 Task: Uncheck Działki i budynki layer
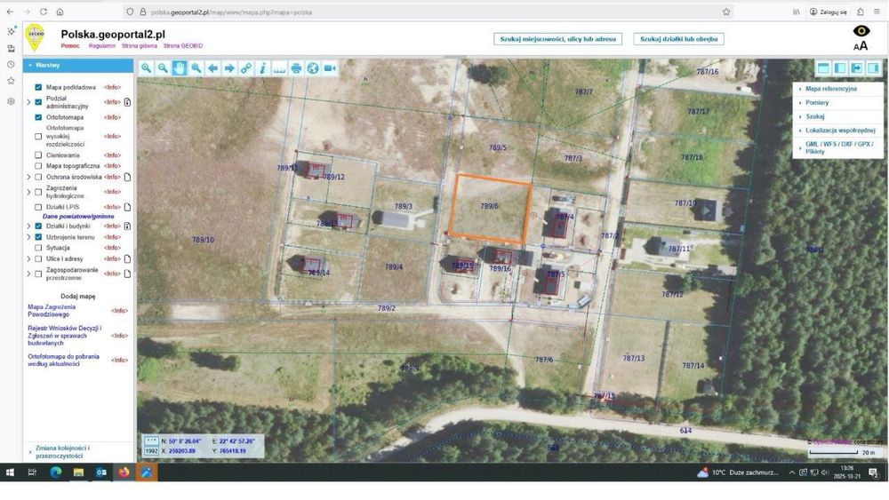[38, 226]
